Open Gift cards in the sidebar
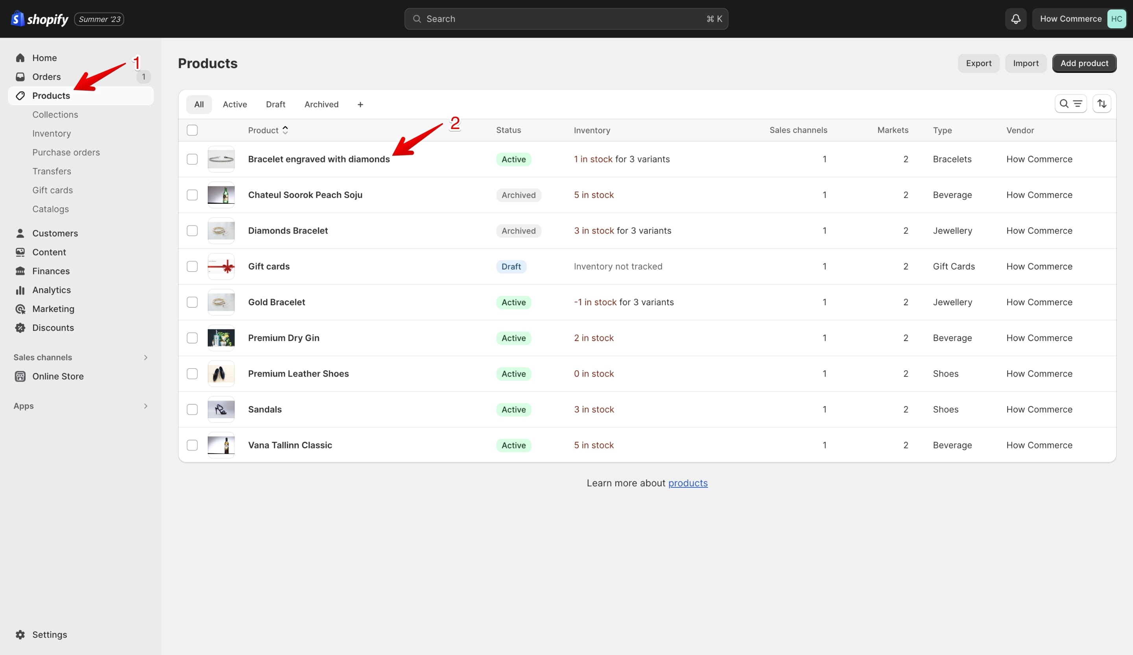Viewport: 1133px width, 655px height. coord(53,190)
